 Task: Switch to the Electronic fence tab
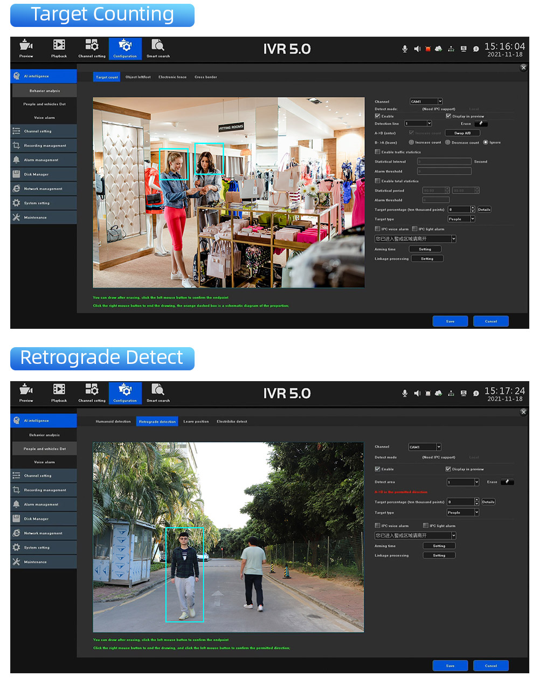tap(172, 77)
